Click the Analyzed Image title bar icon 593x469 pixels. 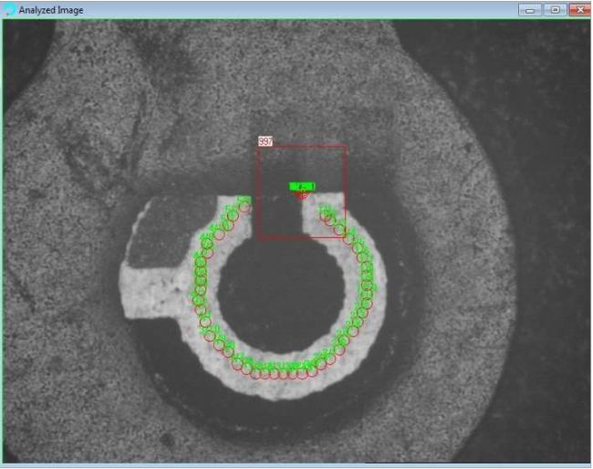click(x=9, y=10)
